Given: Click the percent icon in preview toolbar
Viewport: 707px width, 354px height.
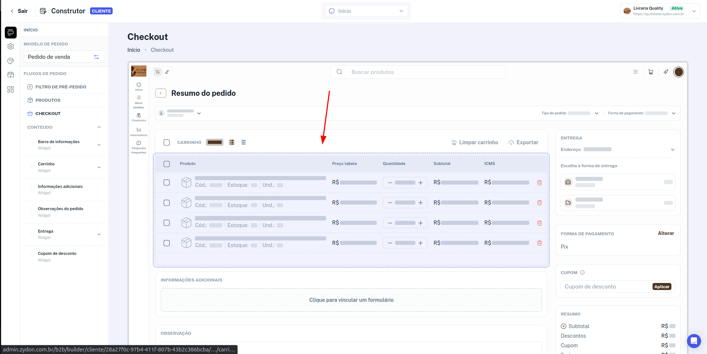Looking at the screenshot, I should coord(157,72).
